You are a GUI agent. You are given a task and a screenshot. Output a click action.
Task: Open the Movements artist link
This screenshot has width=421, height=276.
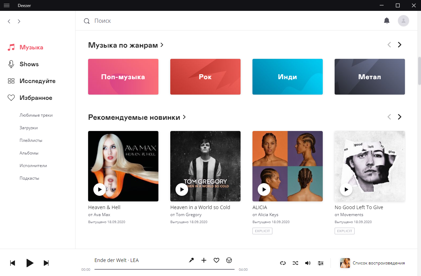pos(352,215)
